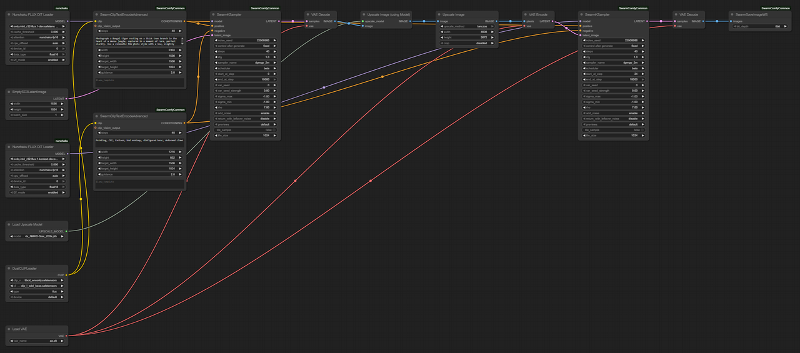
Task: Click the green upscale_model input slot
Action: click(x=363, y=21)
